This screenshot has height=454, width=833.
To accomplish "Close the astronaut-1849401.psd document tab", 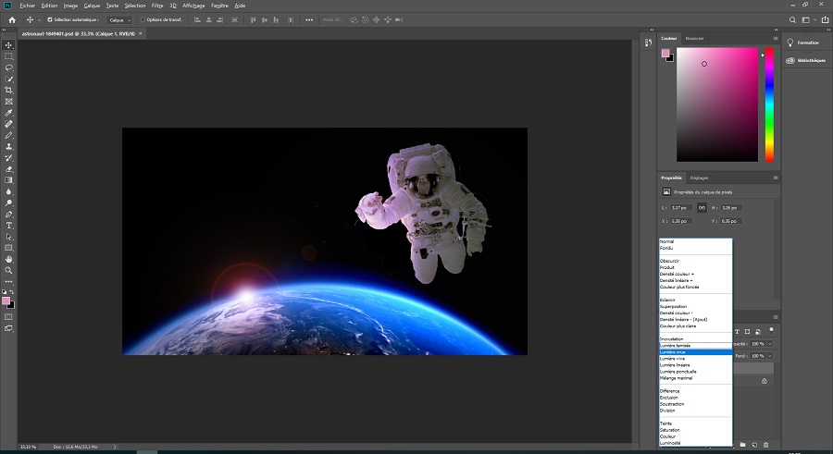I will (x=141, y=33).
